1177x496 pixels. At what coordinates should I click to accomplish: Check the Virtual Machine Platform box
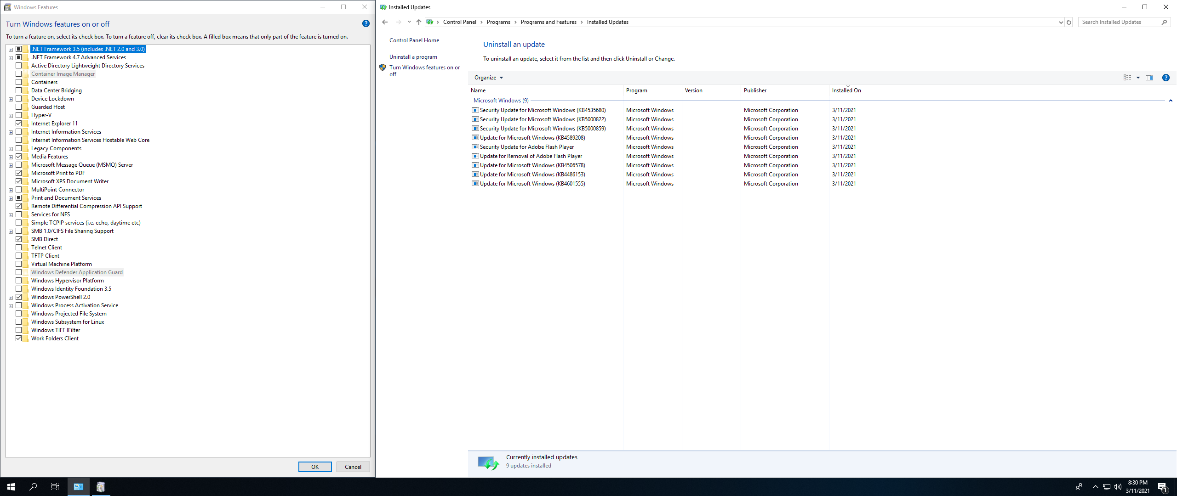click(x=19, y=264)
